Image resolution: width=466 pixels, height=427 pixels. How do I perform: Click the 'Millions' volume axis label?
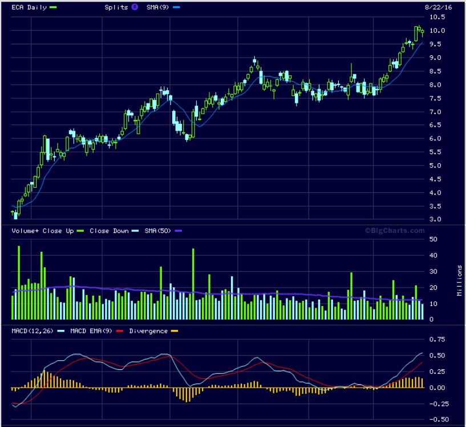coord(460,280)
